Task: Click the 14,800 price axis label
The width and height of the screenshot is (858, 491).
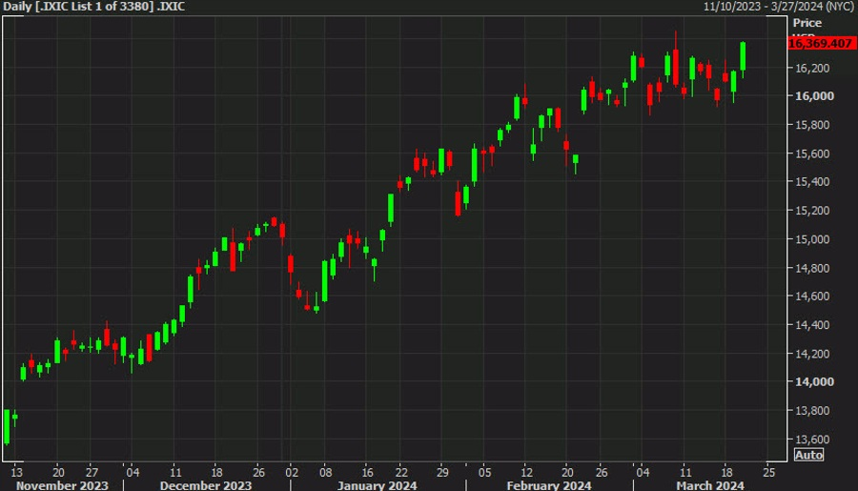Action: point(812,268)
